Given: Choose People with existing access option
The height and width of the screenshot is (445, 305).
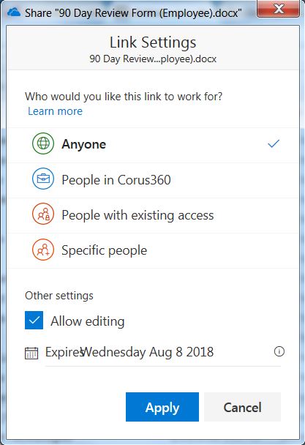Looking at the screenshot, I should coord(153,215).
